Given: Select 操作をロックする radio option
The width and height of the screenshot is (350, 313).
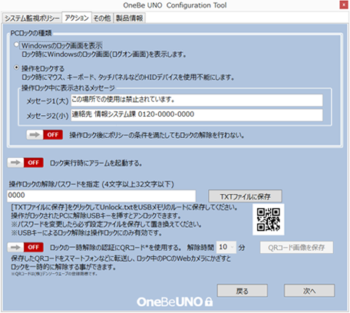Looking at the screenshot, I should tap(17, 68).
